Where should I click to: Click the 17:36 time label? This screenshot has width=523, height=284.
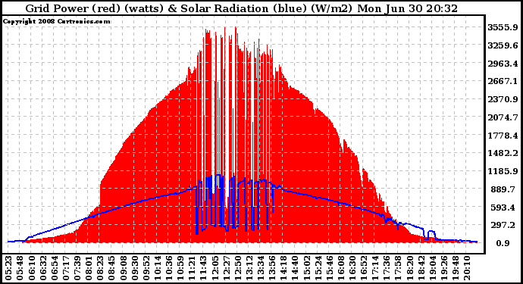pyautogui.click(x=387, y=268)
